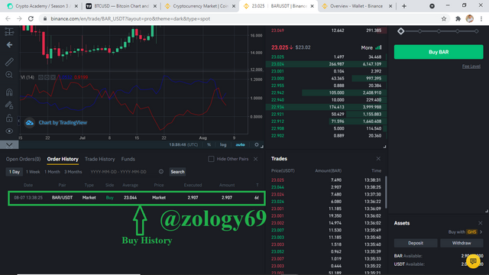Select the 3 Months filter
This screenshot has width=489, height=275.
(x=73, y=172)
